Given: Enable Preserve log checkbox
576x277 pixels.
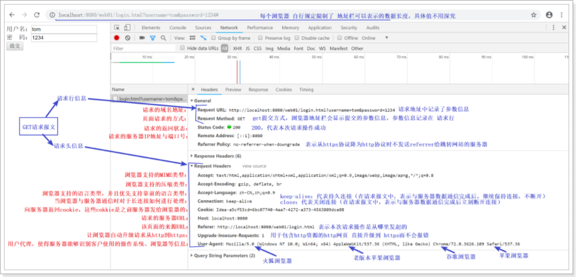Looking at the screenshot, I should coord(261,38).
